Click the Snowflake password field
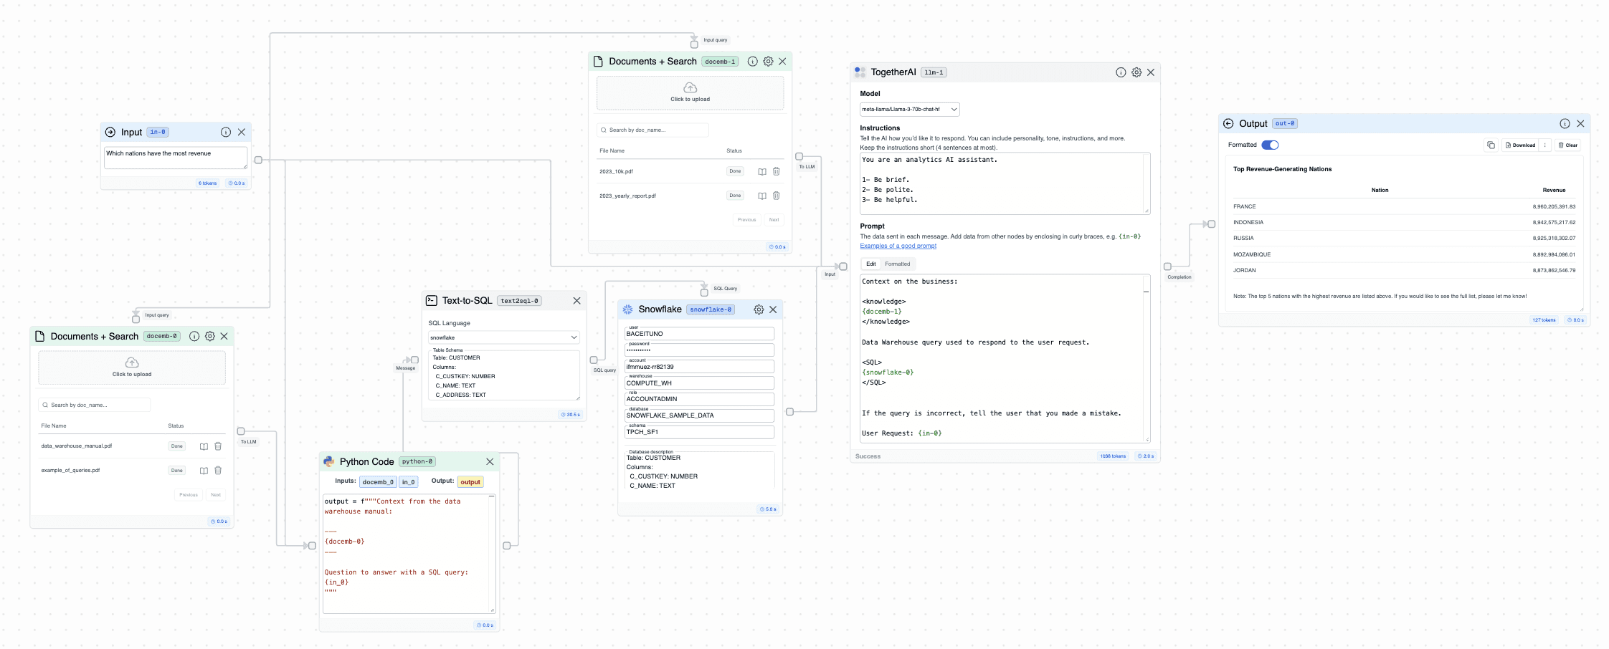1609x649 pixels. [x=699, y=350]
